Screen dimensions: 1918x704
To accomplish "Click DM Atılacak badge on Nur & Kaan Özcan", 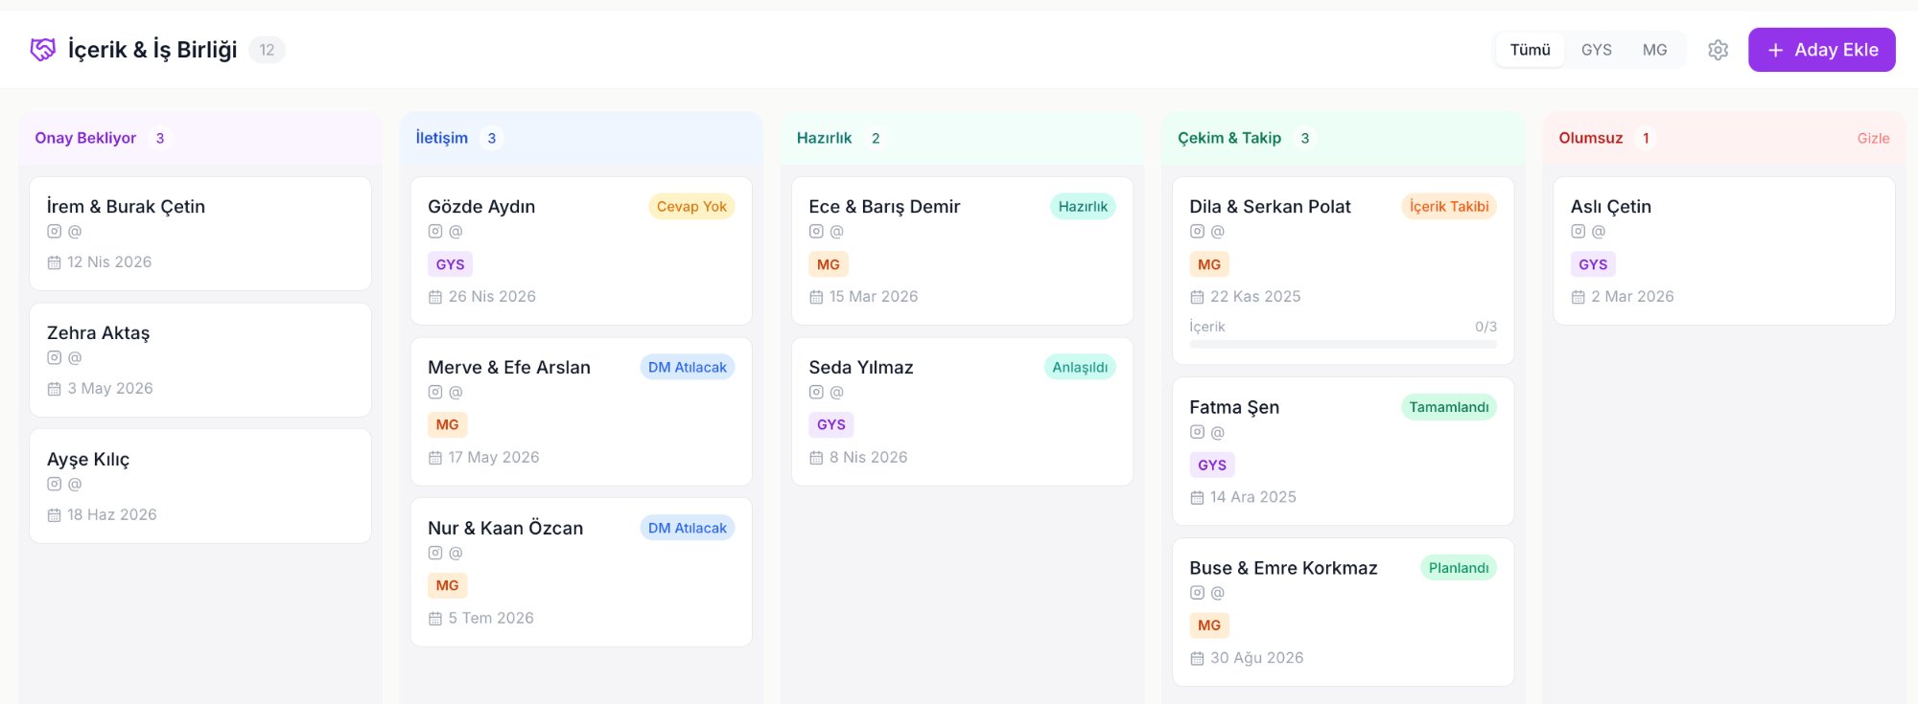I will click(x=687, y=529).
